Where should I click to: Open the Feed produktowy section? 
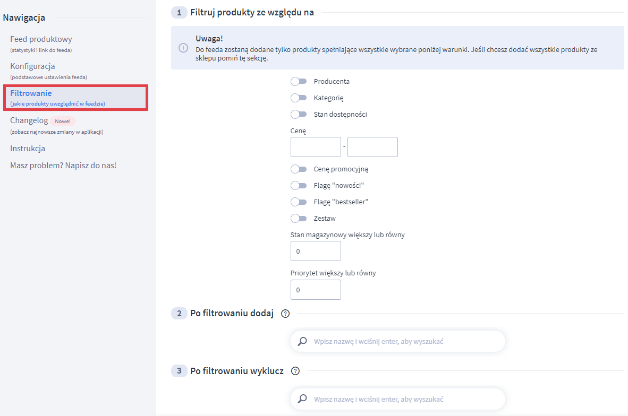click(41, 39)
